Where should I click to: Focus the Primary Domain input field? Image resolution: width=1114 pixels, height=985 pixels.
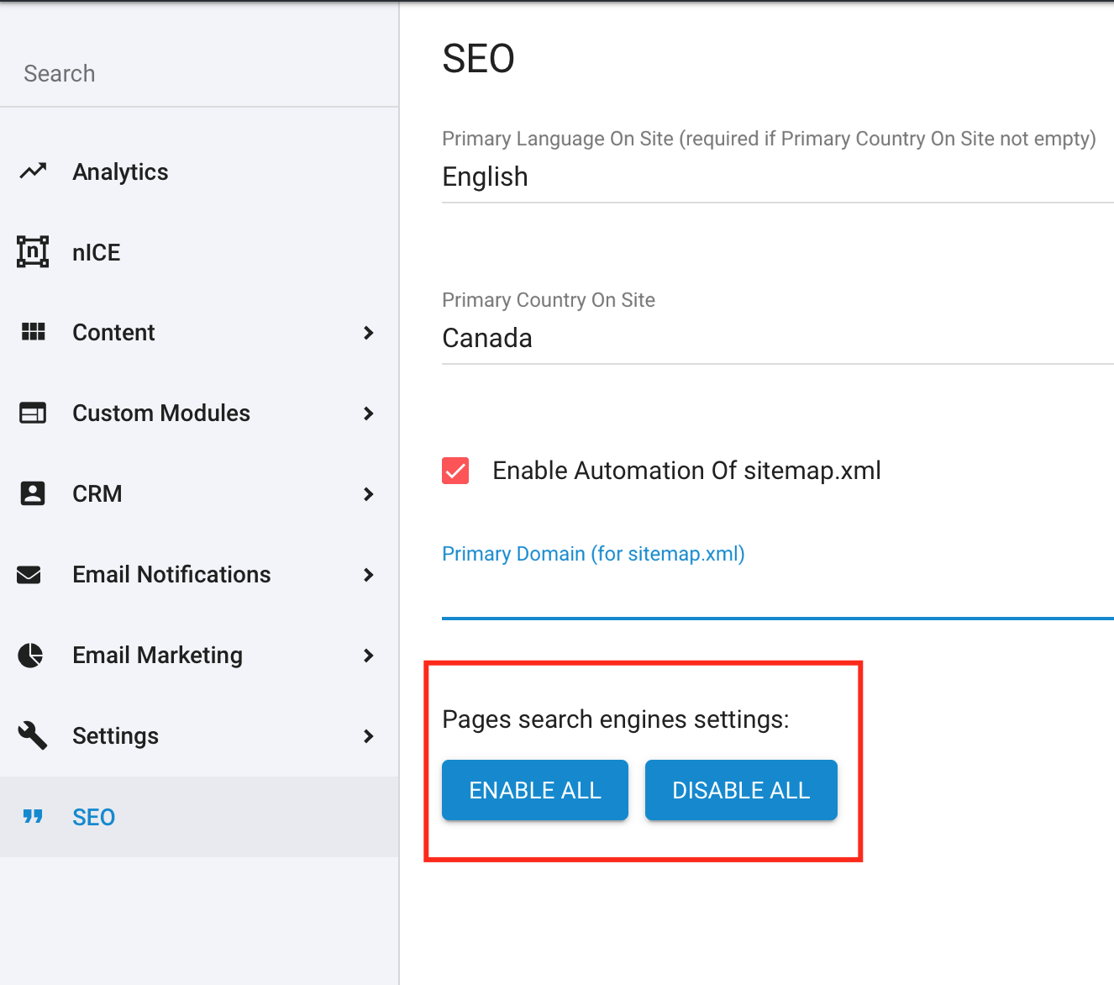(x=776, y=595)
